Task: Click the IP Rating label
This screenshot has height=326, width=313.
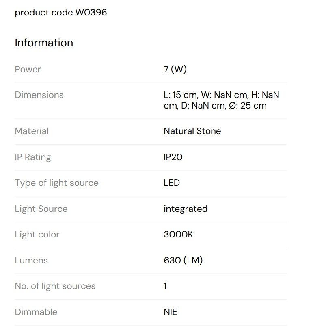Action: (33, 157)
